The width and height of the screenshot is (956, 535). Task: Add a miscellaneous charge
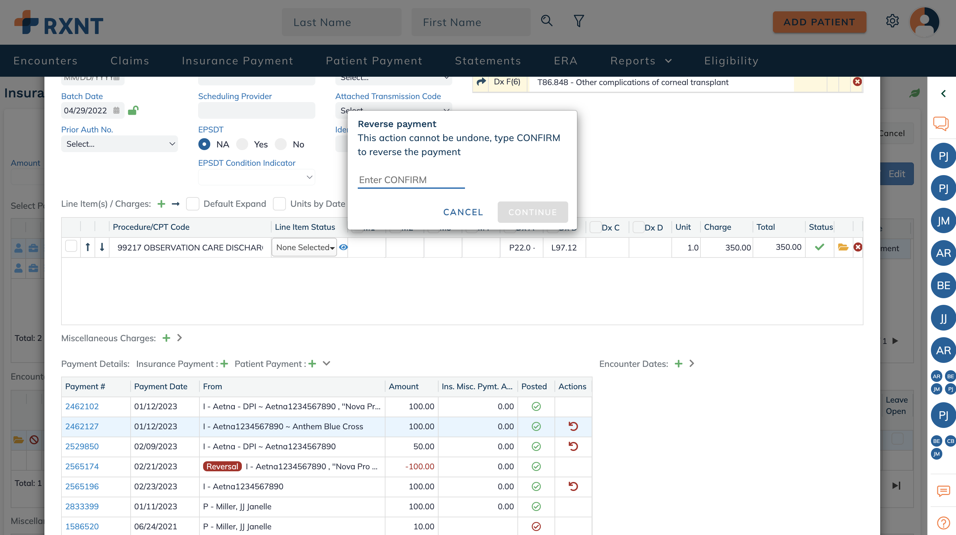(166, 338)
